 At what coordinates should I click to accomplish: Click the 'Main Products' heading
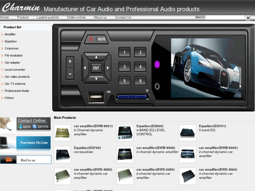coord(65,117)
